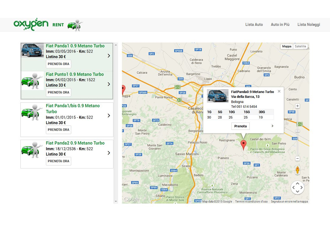The width and height of the screenshot is (330, 247).
Task: Click car photo in map popup
Action: [218, 96]
